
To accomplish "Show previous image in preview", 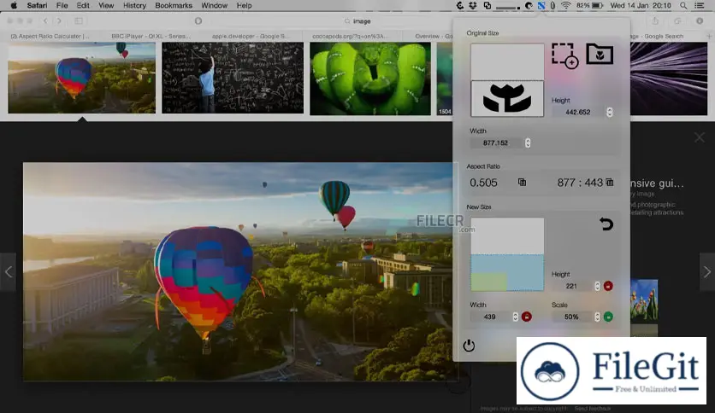I will click(9, 272).
